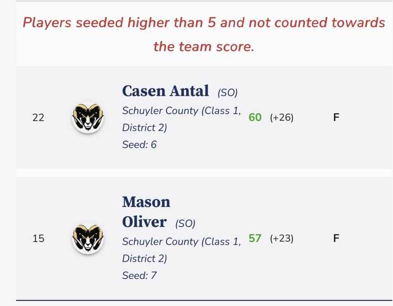Open Casen Antal's player profile
This screenshot has width=393, height=306.
click(166, 91)
